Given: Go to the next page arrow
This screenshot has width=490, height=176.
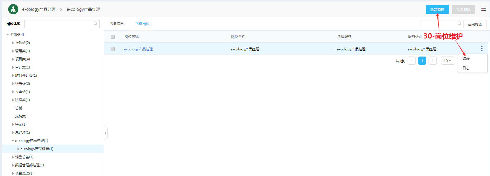Looking at the screenshot, I should [x=433, y=61].
